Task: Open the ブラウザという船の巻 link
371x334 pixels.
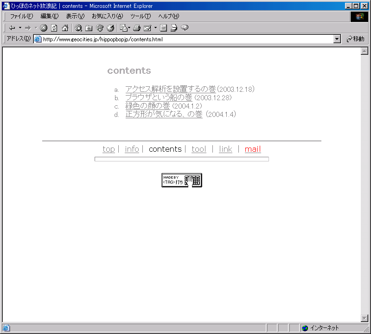Action: pos(159,97)
